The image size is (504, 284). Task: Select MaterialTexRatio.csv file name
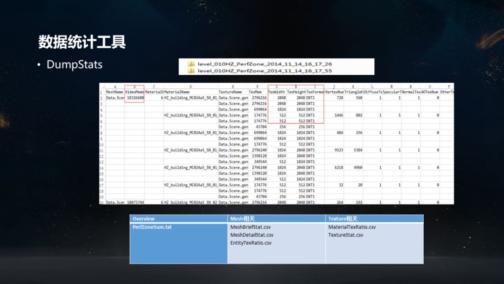coord(352,227)
